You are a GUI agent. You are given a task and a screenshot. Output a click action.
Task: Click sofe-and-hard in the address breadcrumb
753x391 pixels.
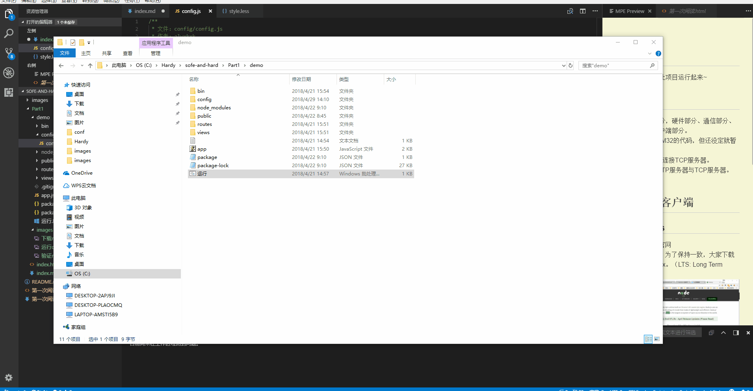(x=202, y=65)
